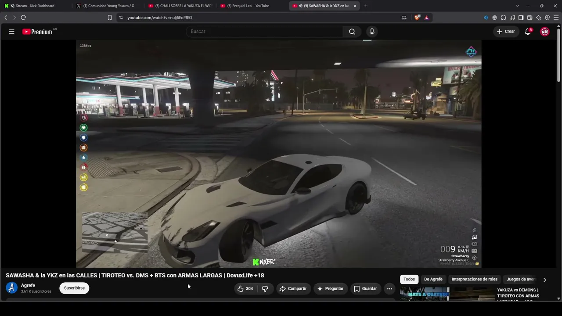
Task: Open Leo AI sparkle icon
Action: coord(539,18)
